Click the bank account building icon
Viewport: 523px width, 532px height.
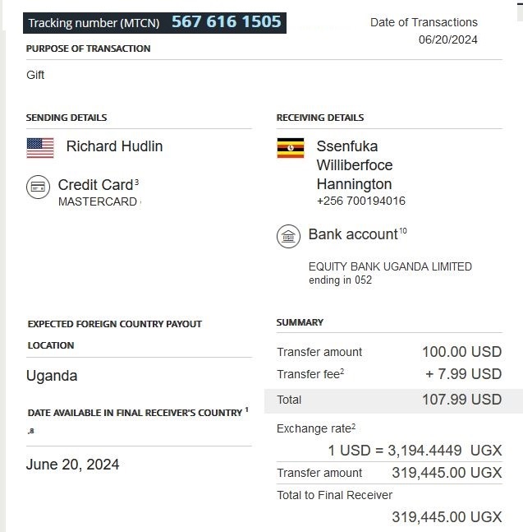click(288, 236)
